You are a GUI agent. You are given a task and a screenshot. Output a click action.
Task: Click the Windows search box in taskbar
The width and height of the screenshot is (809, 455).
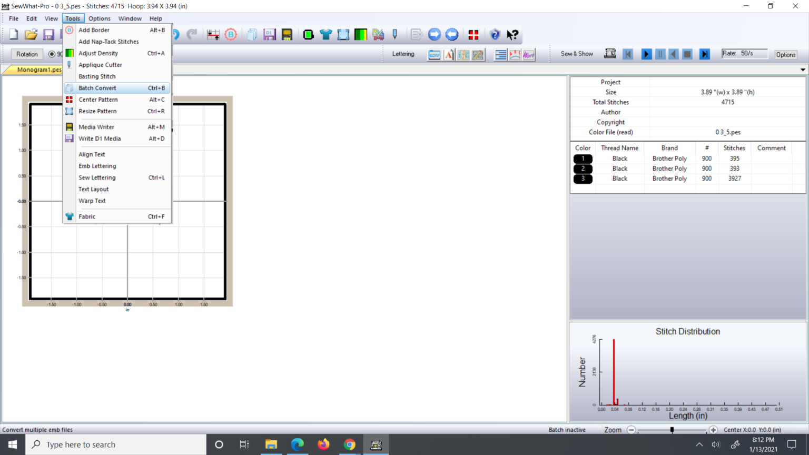(116, 444)
